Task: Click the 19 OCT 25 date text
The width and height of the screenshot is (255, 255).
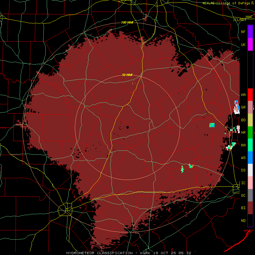Action: pos(166,253)
